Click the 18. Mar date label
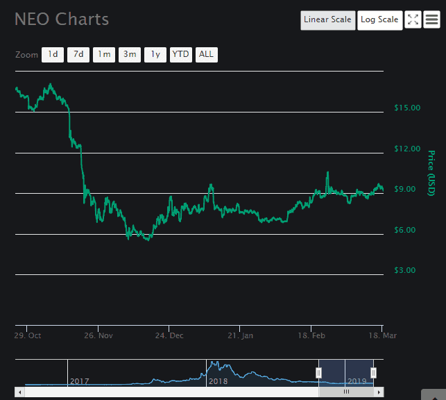This screenshot has height=400, width=446. tap(383, 335)
